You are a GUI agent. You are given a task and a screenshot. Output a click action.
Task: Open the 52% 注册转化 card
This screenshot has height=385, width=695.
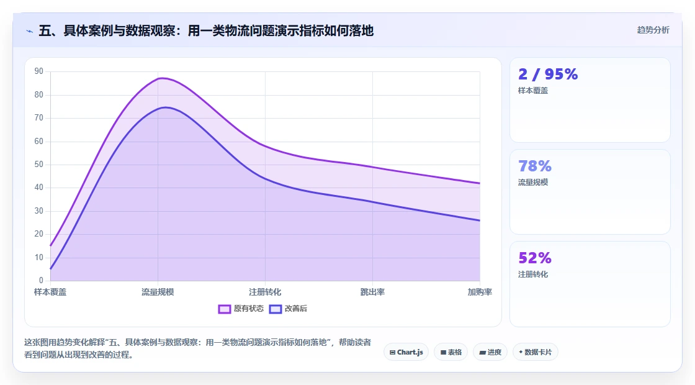(x=590, y=284)
